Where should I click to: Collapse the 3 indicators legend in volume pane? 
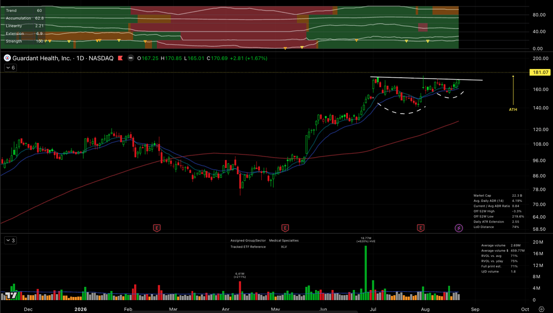click(10, 240)
